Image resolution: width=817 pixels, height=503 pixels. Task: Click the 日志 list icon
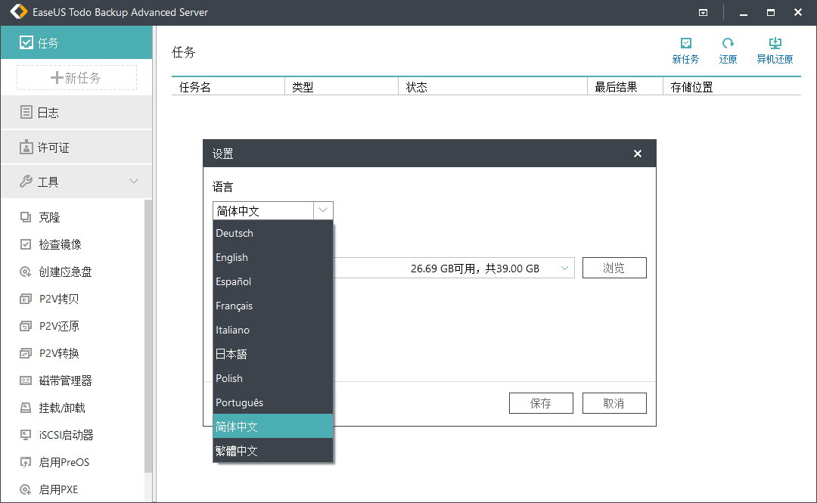[x=26, y=112]
